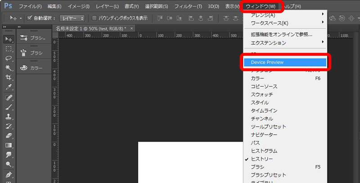Enable バウンディングボックスを表示 checkbox
360x183 pixels.
[x=94, y=18]
